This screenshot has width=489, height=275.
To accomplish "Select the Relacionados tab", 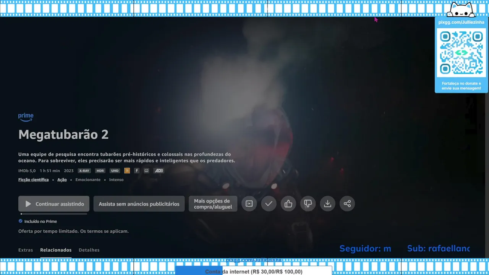I will pyautogui.click(x=56, y=250).
